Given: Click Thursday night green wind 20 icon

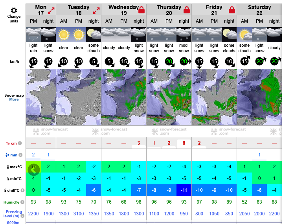Looking at the screenshot, I should (x=185, y=62).
